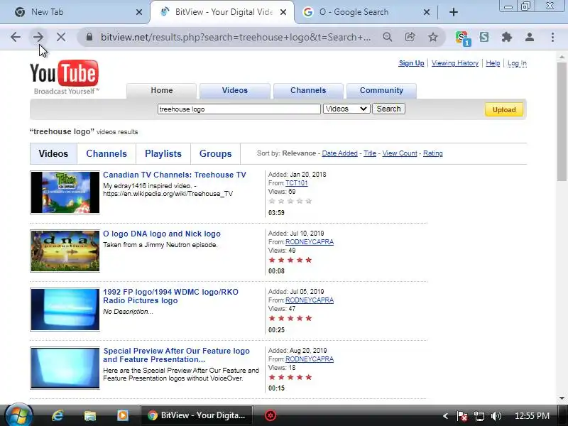Open the volume speaker tray icon
This screenshot has width=568, height=426.
pos(496,416)
